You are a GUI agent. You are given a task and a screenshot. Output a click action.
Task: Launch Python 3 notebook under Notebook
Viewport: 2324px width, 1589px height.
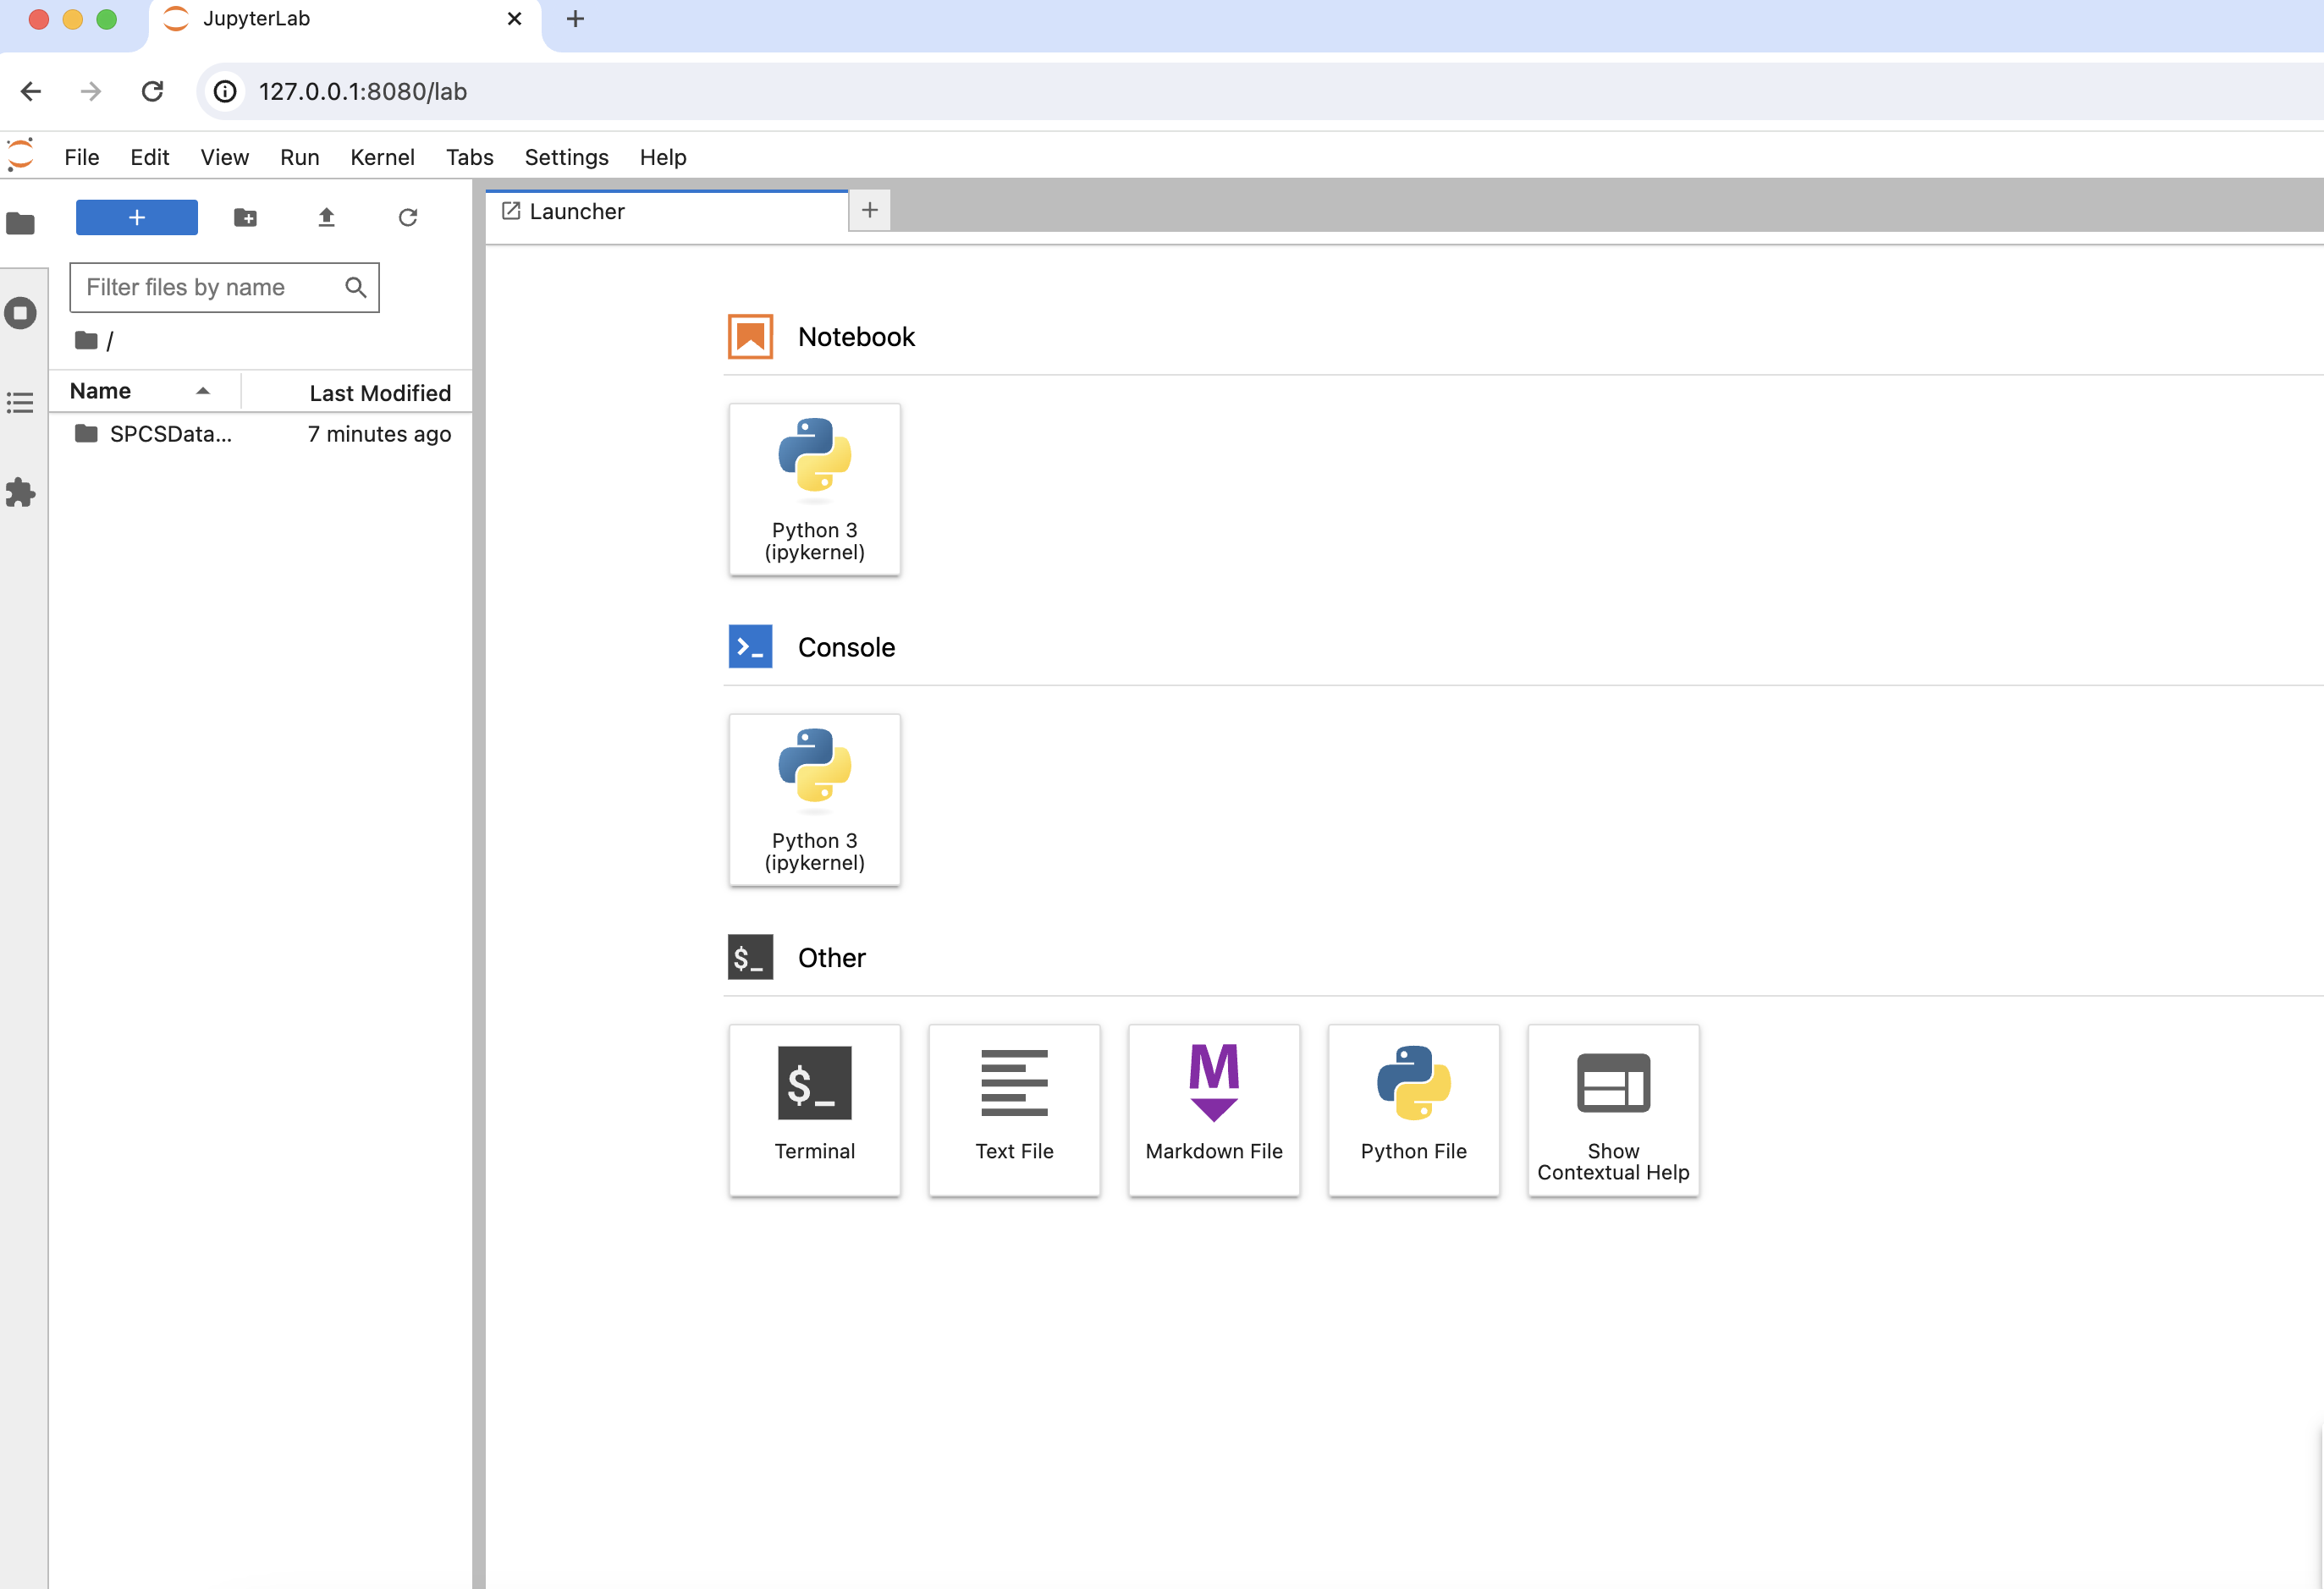(814, 489)
